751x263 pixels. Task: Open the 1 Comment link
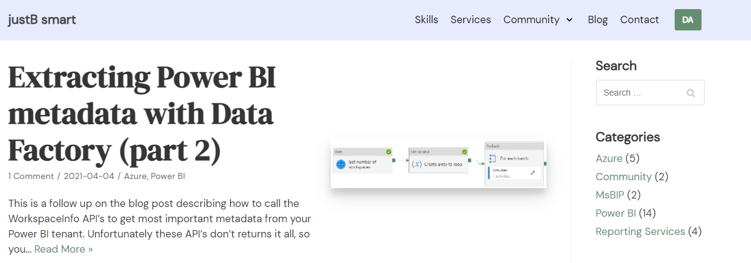pyautogui.click(x=31, y=176)
